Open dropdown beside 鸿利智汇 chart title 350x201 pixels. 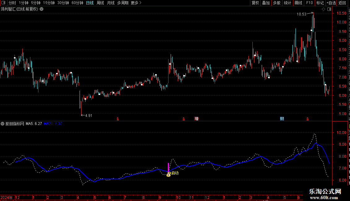42,9
